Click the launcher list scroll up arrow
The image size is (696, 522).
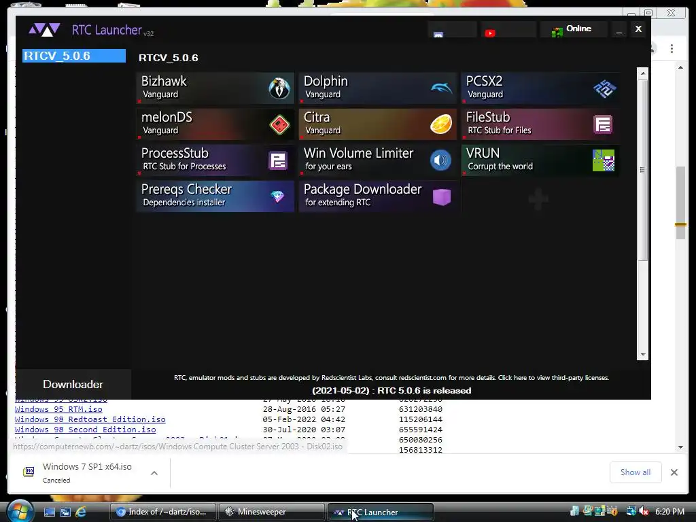pyautogui.click(x=642, y=73)
